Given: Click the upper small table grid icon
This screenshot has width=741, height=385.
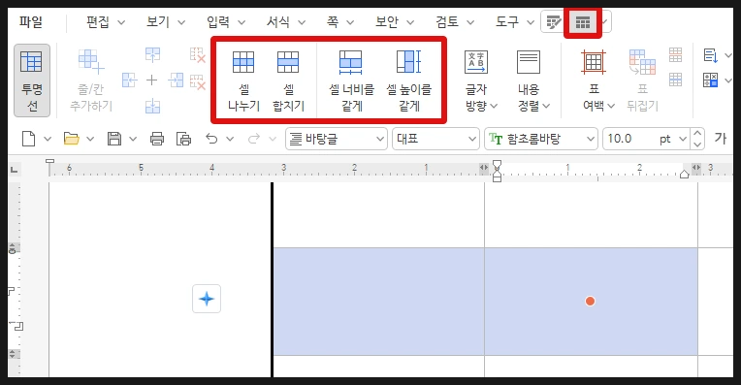Looking at the screenshot, I should pos(675,55).
